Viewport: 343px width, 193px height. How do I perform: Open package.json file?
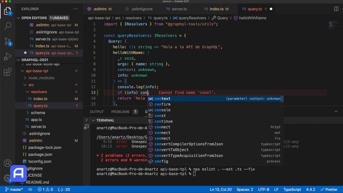pos(40,154)
